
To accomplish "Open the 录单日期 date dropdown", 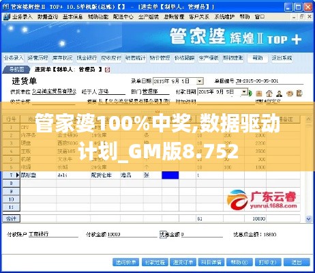I will (200, 81).
